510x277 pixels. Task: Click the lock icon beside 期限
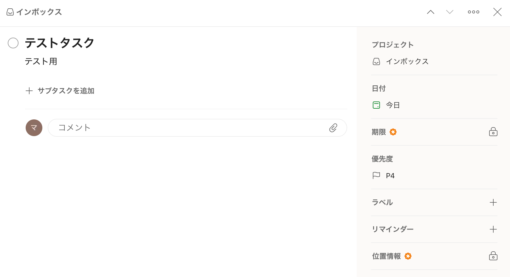493,132
